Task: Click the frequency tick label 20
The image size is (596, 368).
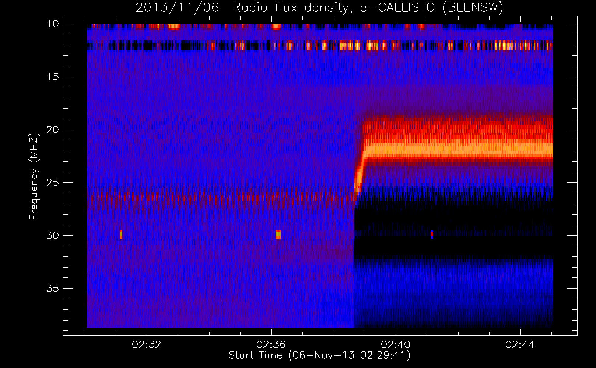Action: tap(53, 130)
